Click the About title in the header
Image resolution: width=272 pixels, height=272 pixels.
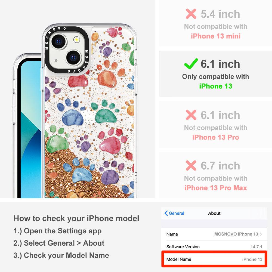(x=214, y=213)
